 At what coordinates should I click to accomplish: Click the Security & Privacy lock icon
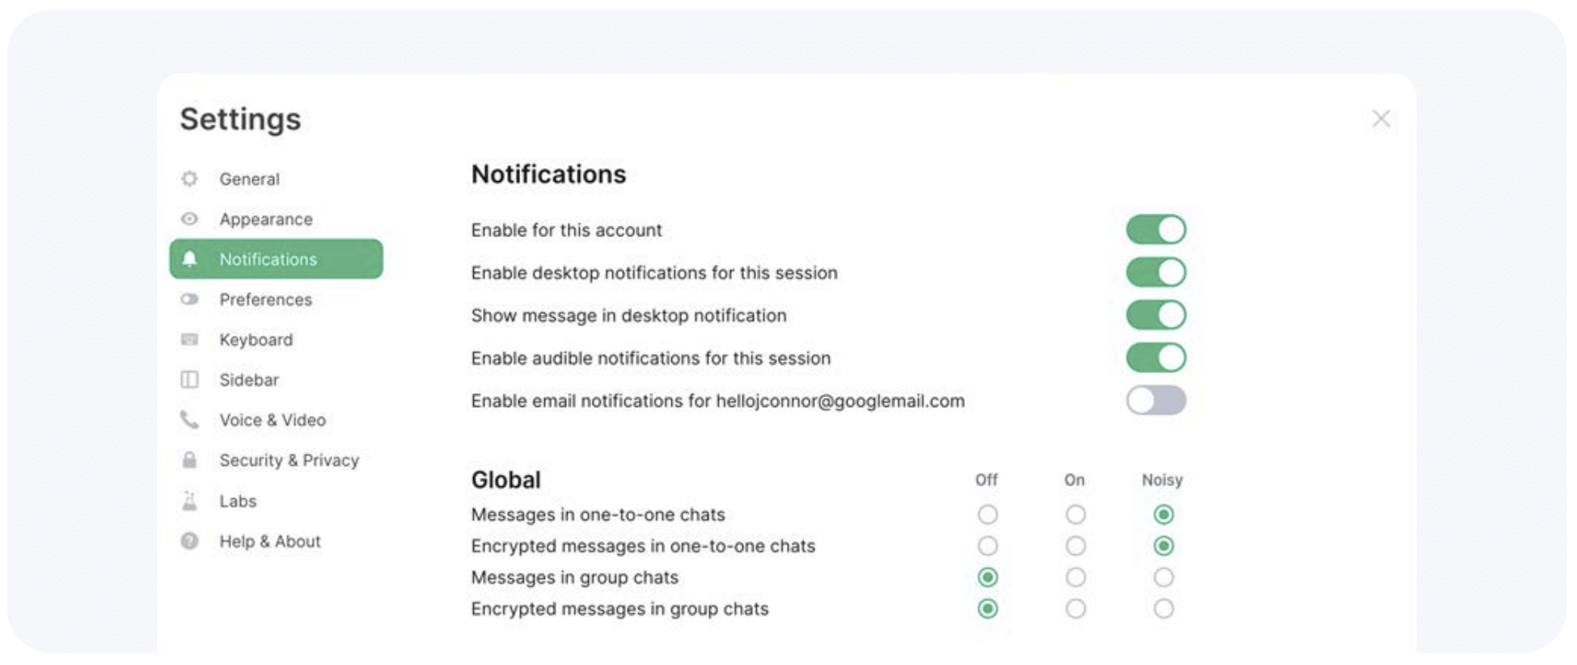[x=189, y=460]
